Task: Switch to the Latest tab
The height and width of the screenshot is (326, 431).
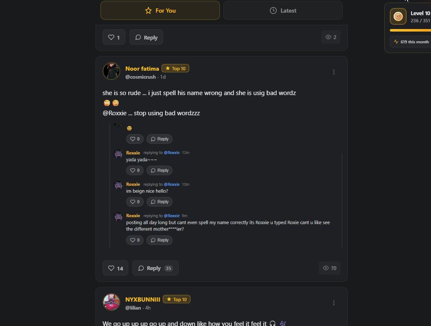Action: tap(283, 11)
